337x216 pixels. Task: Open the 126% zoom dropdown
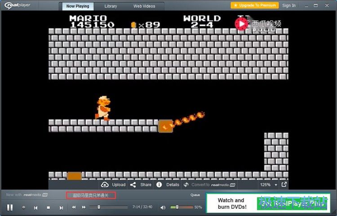[x=269, y=185]
